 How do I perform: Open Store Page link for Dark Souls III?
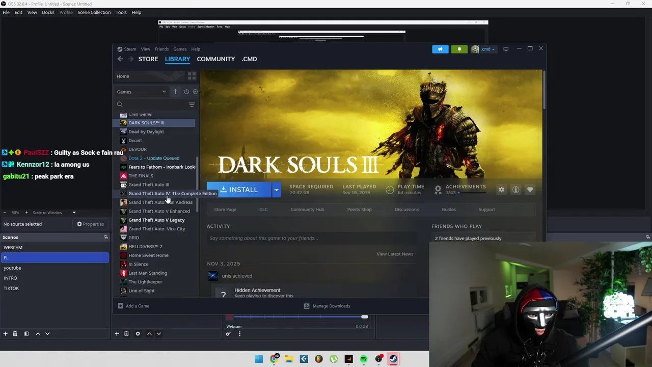pos(225,209)
